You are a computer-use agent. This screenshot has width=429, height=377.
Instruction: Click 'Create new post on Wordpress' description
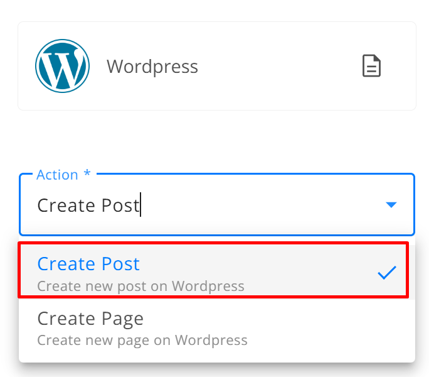pyautogui.click(x=140, y=287)
